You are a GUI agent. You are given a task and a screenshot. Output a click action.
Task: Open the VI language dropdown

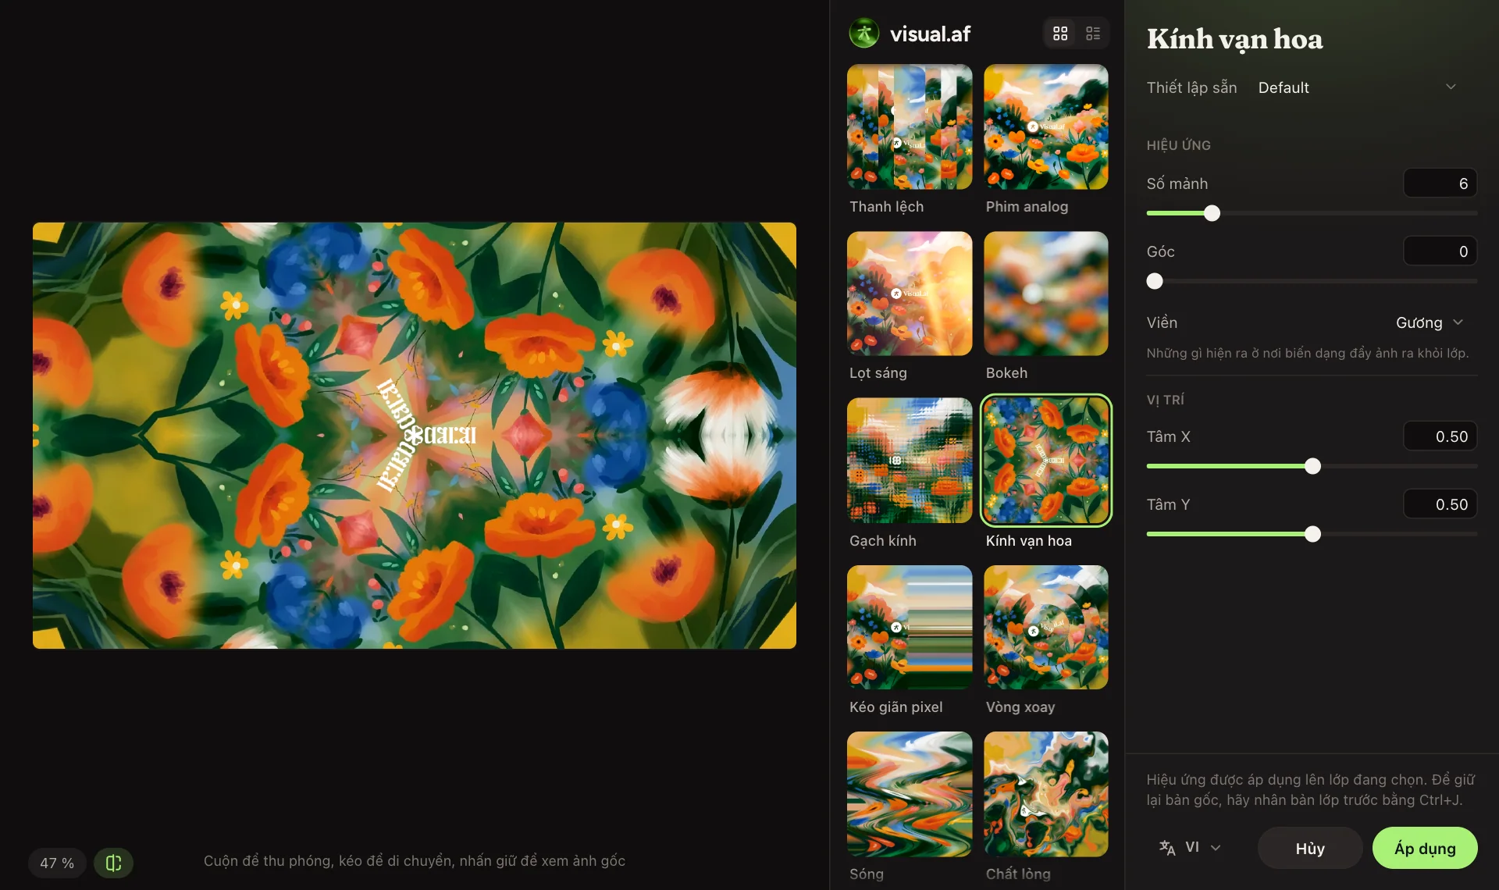(1191, 848)
